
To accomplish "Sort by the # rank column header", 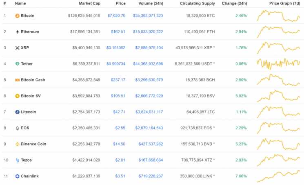I will pyautogui.click(x=4, y=3).
